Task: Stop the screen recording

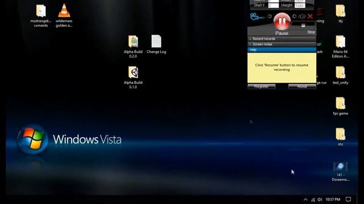Action: (x=311, y=32)
